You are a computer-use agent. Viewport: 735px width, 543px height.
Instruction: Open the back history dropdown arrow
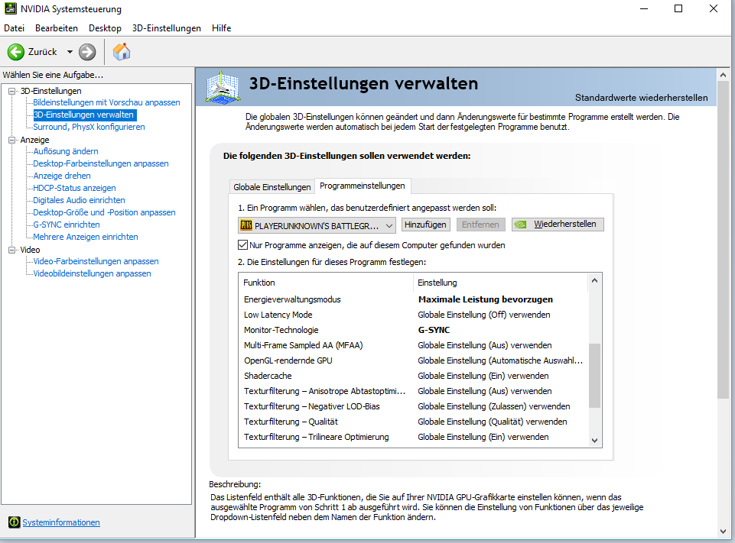coord(70,52)
